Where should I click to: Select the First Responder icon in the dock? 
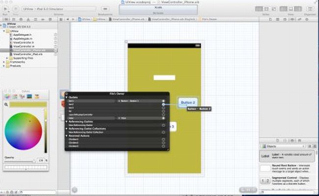63,104
